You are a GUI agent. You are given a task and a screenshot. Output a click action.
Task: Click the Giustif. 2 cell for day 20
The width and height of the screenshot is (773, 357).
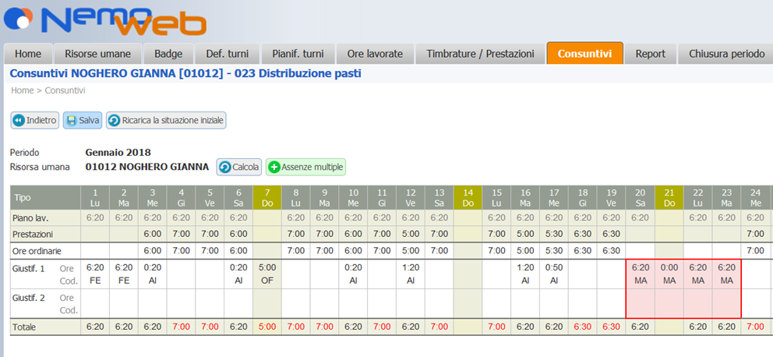tap(640, 304)
